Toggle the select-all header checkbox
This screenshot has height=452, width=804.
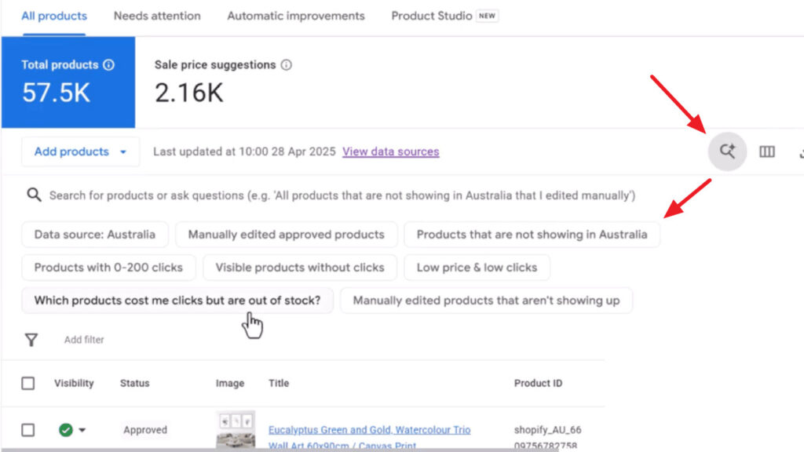coord(28,384)
